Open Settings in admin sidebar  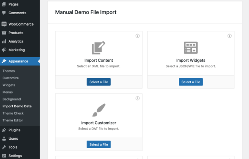point(15,156)
